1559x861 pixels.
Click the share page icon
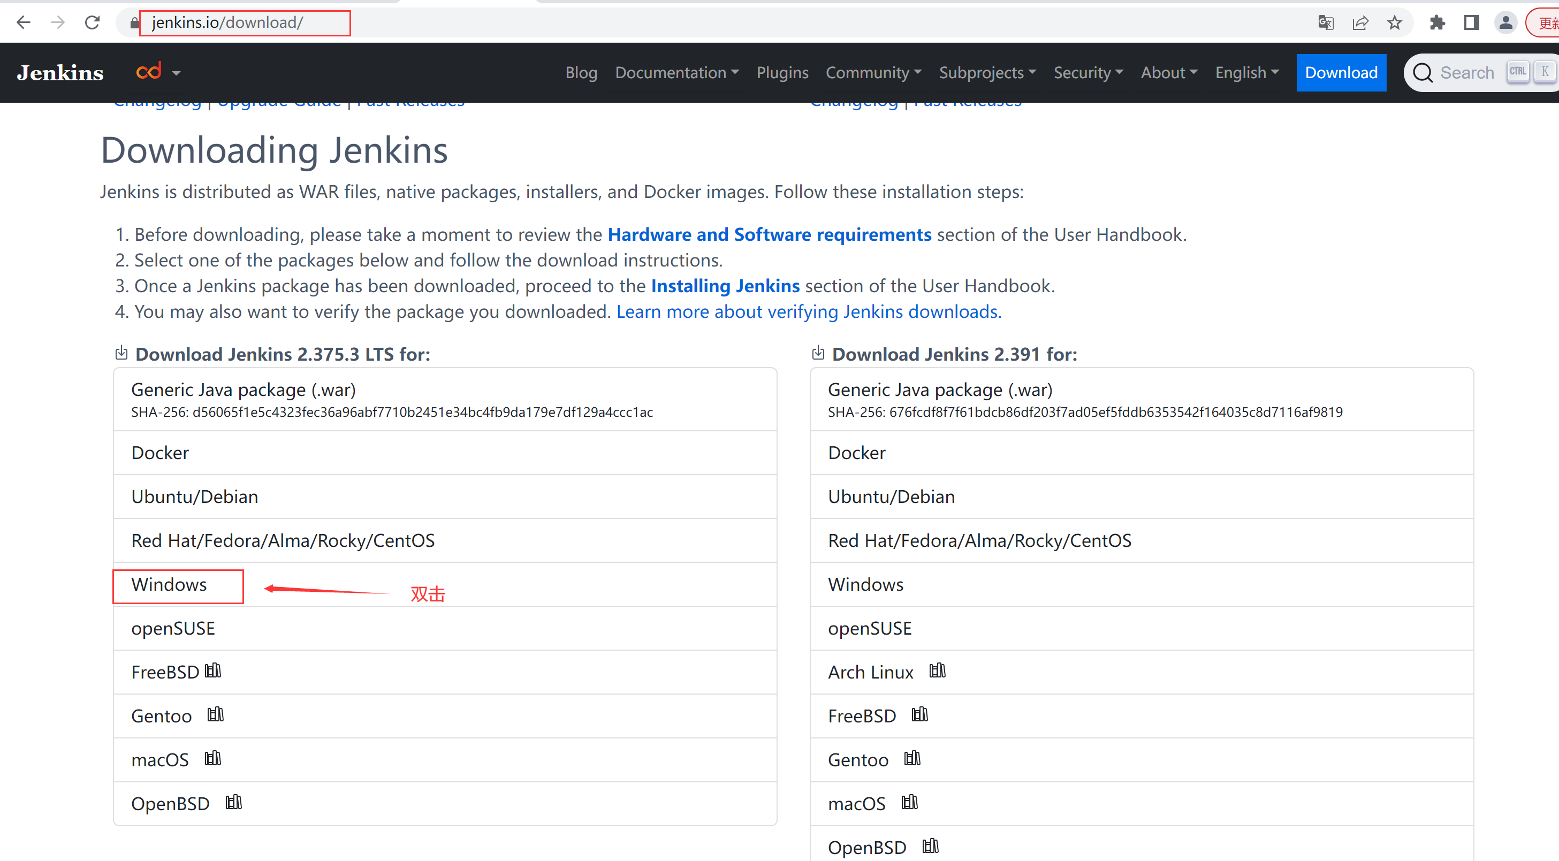[1360, 23]
